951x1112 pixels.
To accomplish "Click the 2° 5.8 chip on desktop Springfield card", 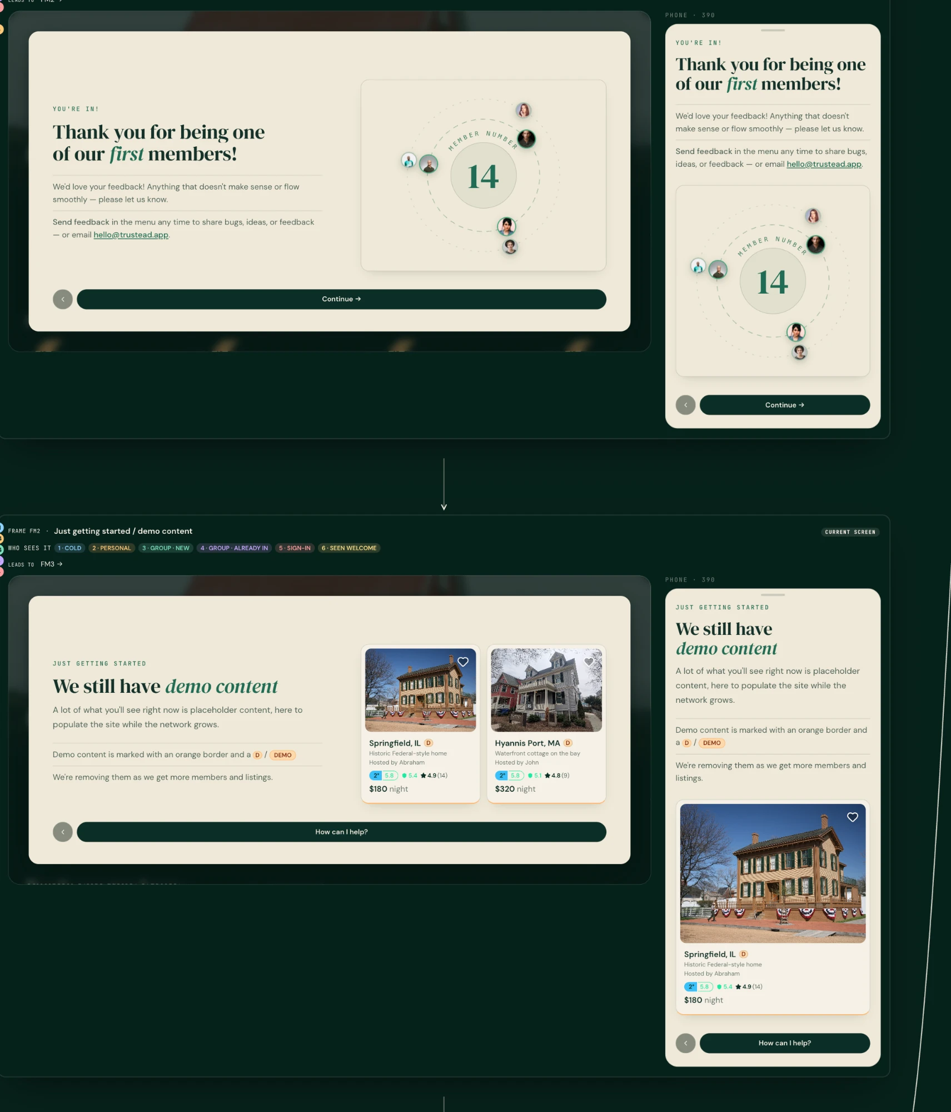I will tap(384, 776).
